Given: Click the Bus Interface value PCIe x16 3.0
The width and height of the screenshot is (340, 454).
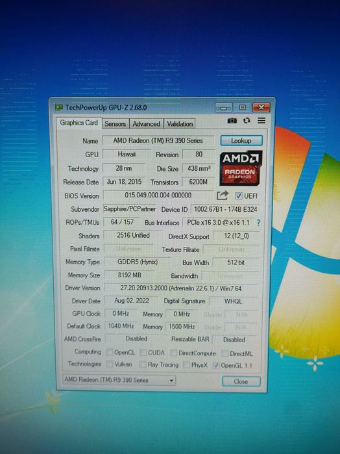Looking at the screenshot, I should [x=218, y=223].
